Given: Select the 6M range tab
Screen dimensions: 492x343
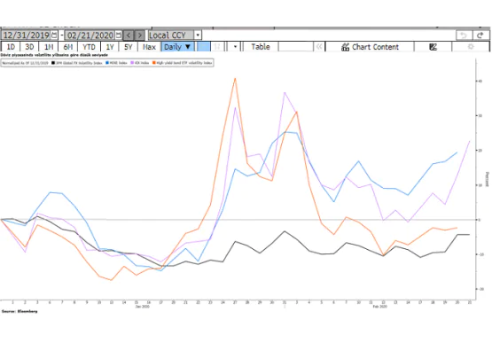Looking at the screenshot, I should (68, 47).
